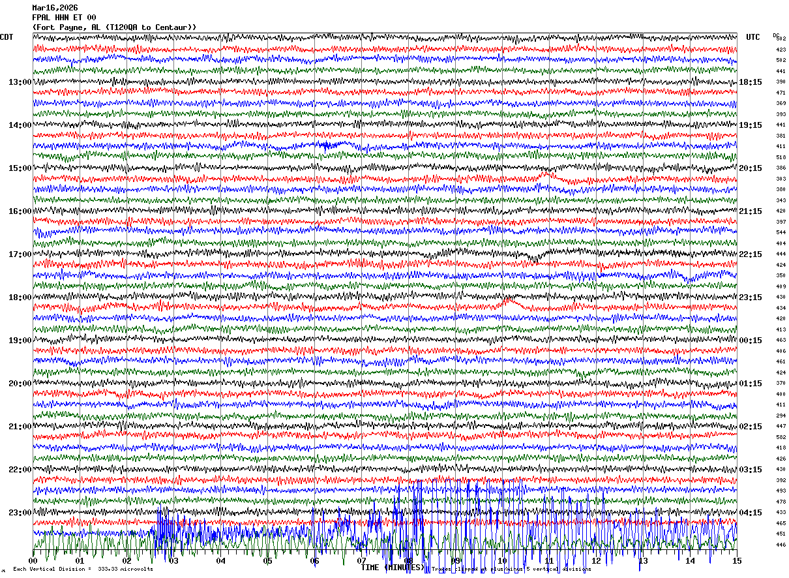The height and width of the screenshot is (578, 789).
Task: Select the station code "FPAL HHN ET 00"
Action: point(64,18)
